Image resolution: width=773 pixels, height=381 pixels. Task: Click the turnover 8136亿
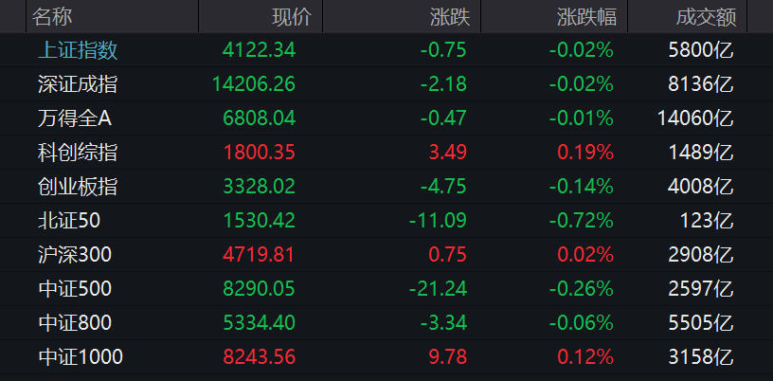click(701, 84)
